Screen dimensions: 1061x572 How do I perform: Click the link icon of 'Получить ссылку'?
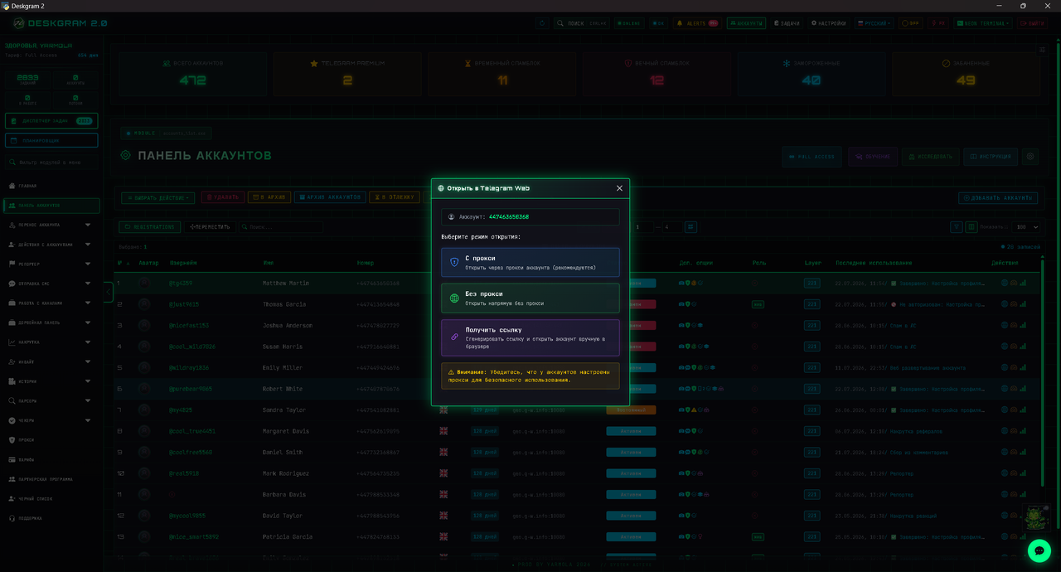tap(454, 337)
